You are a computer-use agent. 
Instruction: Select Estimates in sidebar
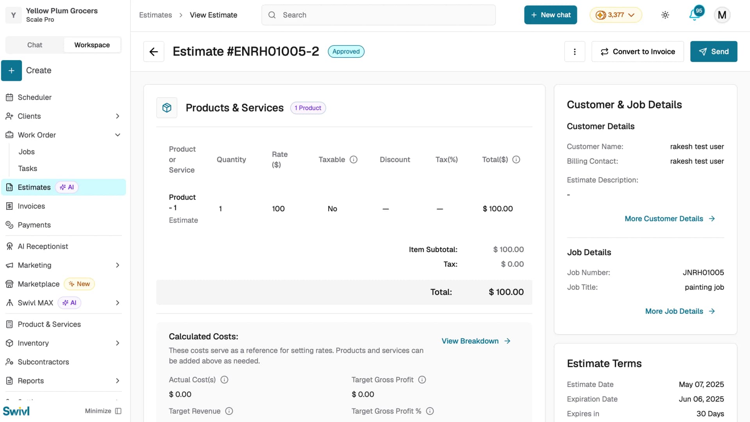(63, 187)
